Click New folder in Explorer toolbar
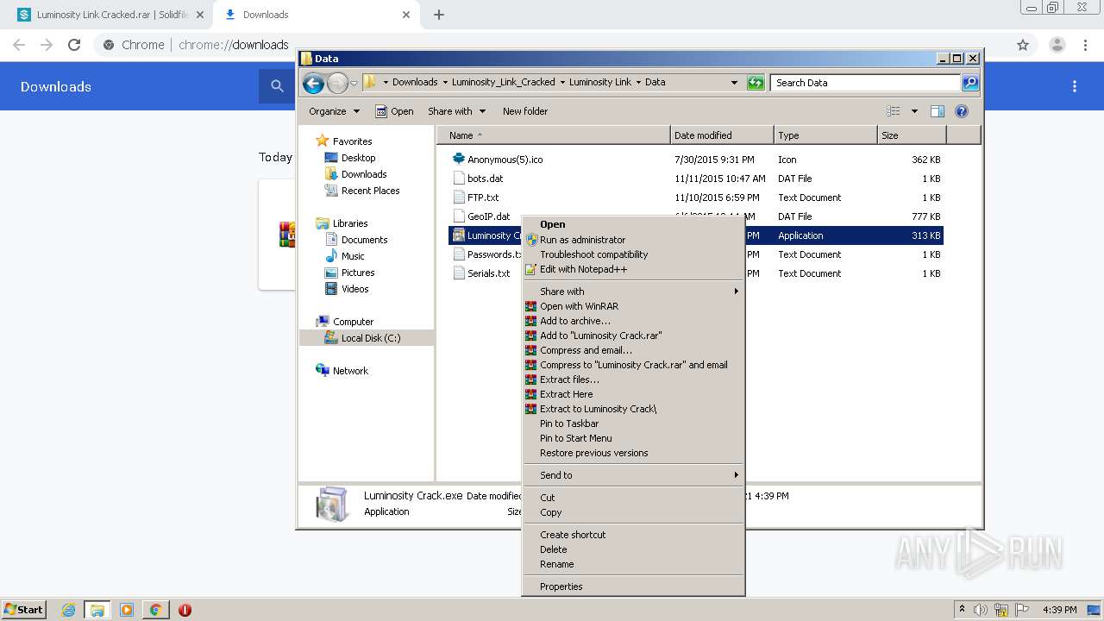This screenshot has height=621, width=1104. point(525,111)
